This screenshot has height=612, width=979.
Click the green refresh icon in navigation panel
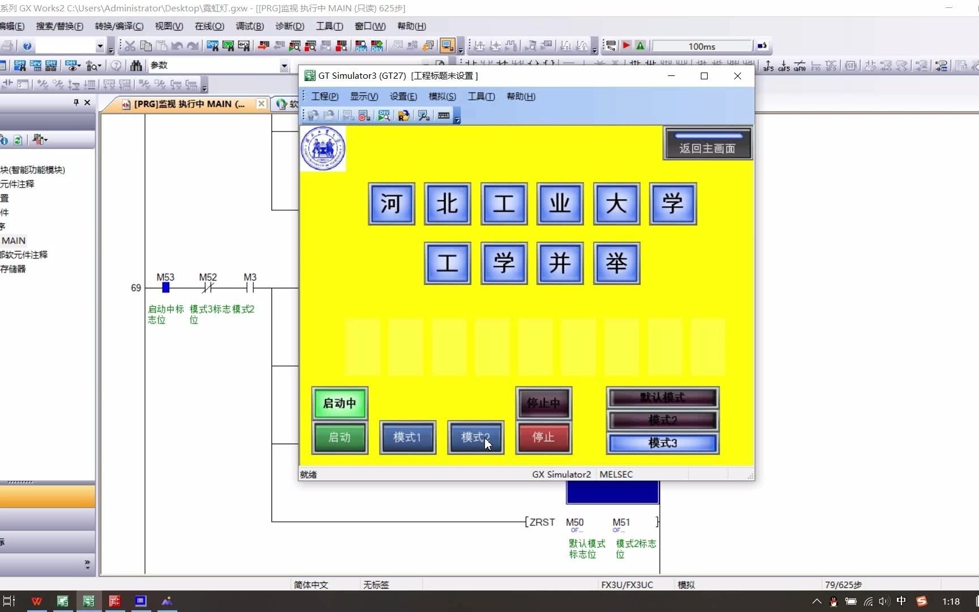(18, 140)
